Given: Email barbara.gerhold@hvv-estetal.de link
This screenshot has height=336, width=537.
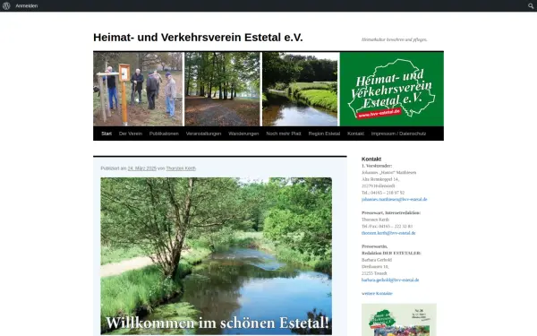Looking at the screenshot, I should (390, 280).
